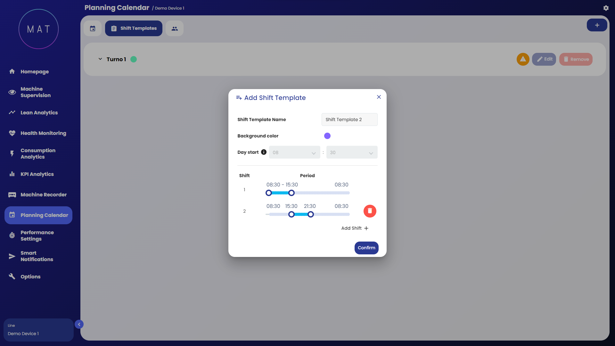This screenshot has width=615, height=346.
Task: Open the users group icon tab
Action: pos(175,29)
